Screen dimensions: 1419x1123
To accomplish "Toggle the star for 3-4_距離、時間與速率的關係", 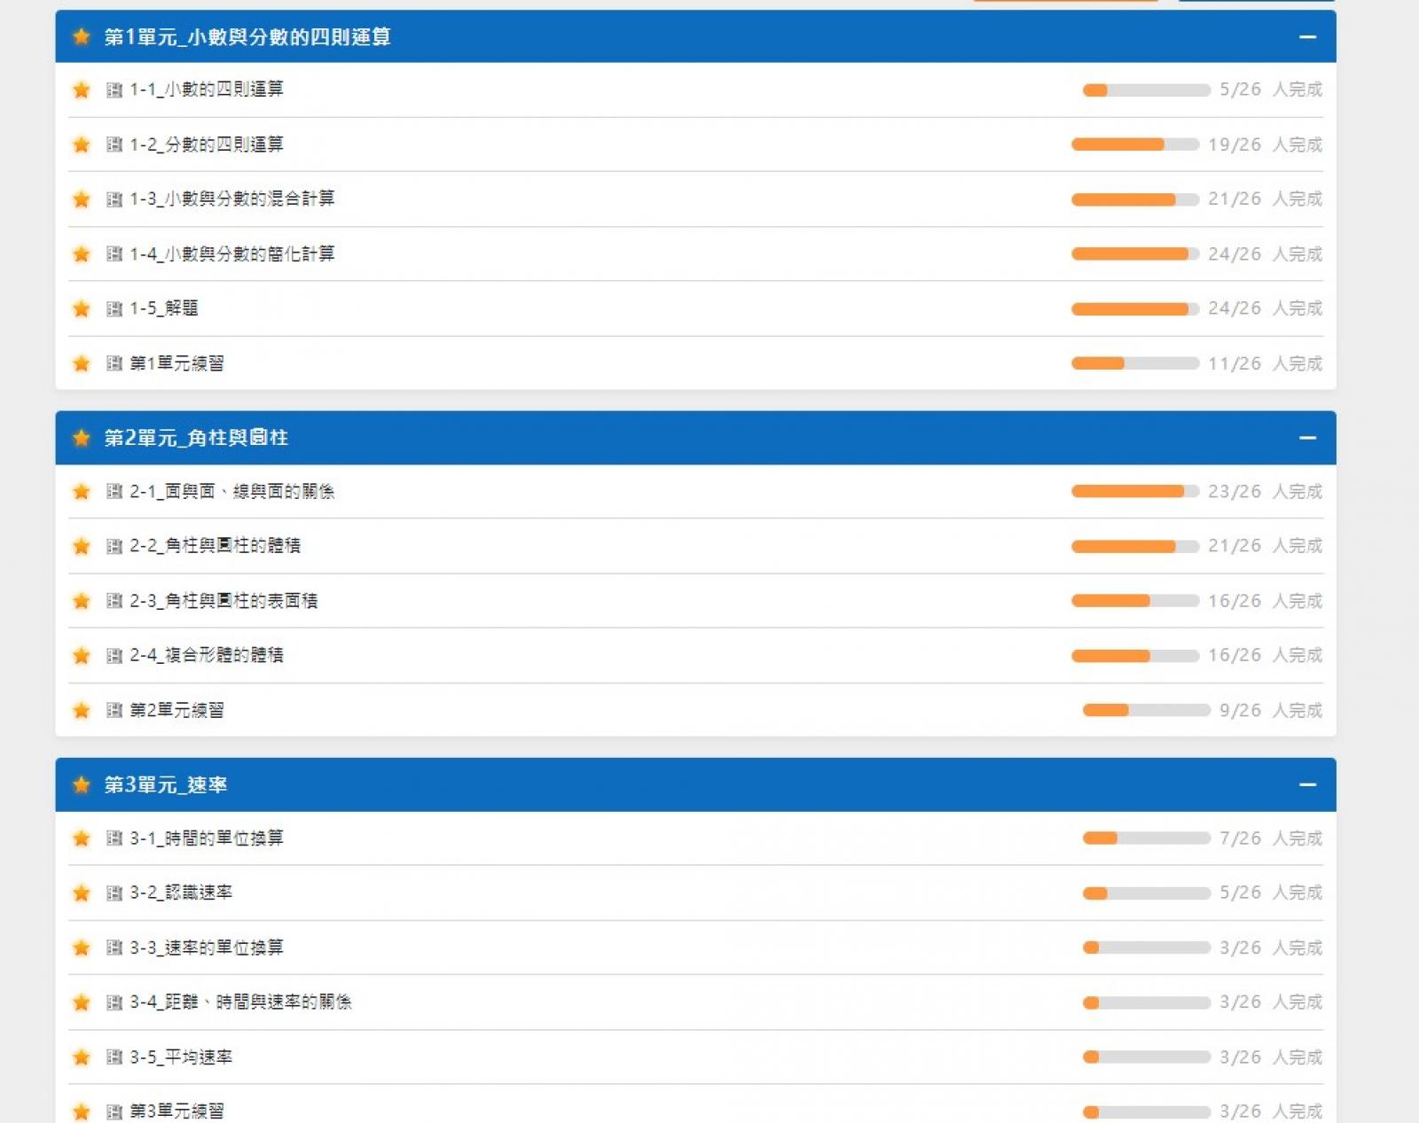I will coord(82,1002).
